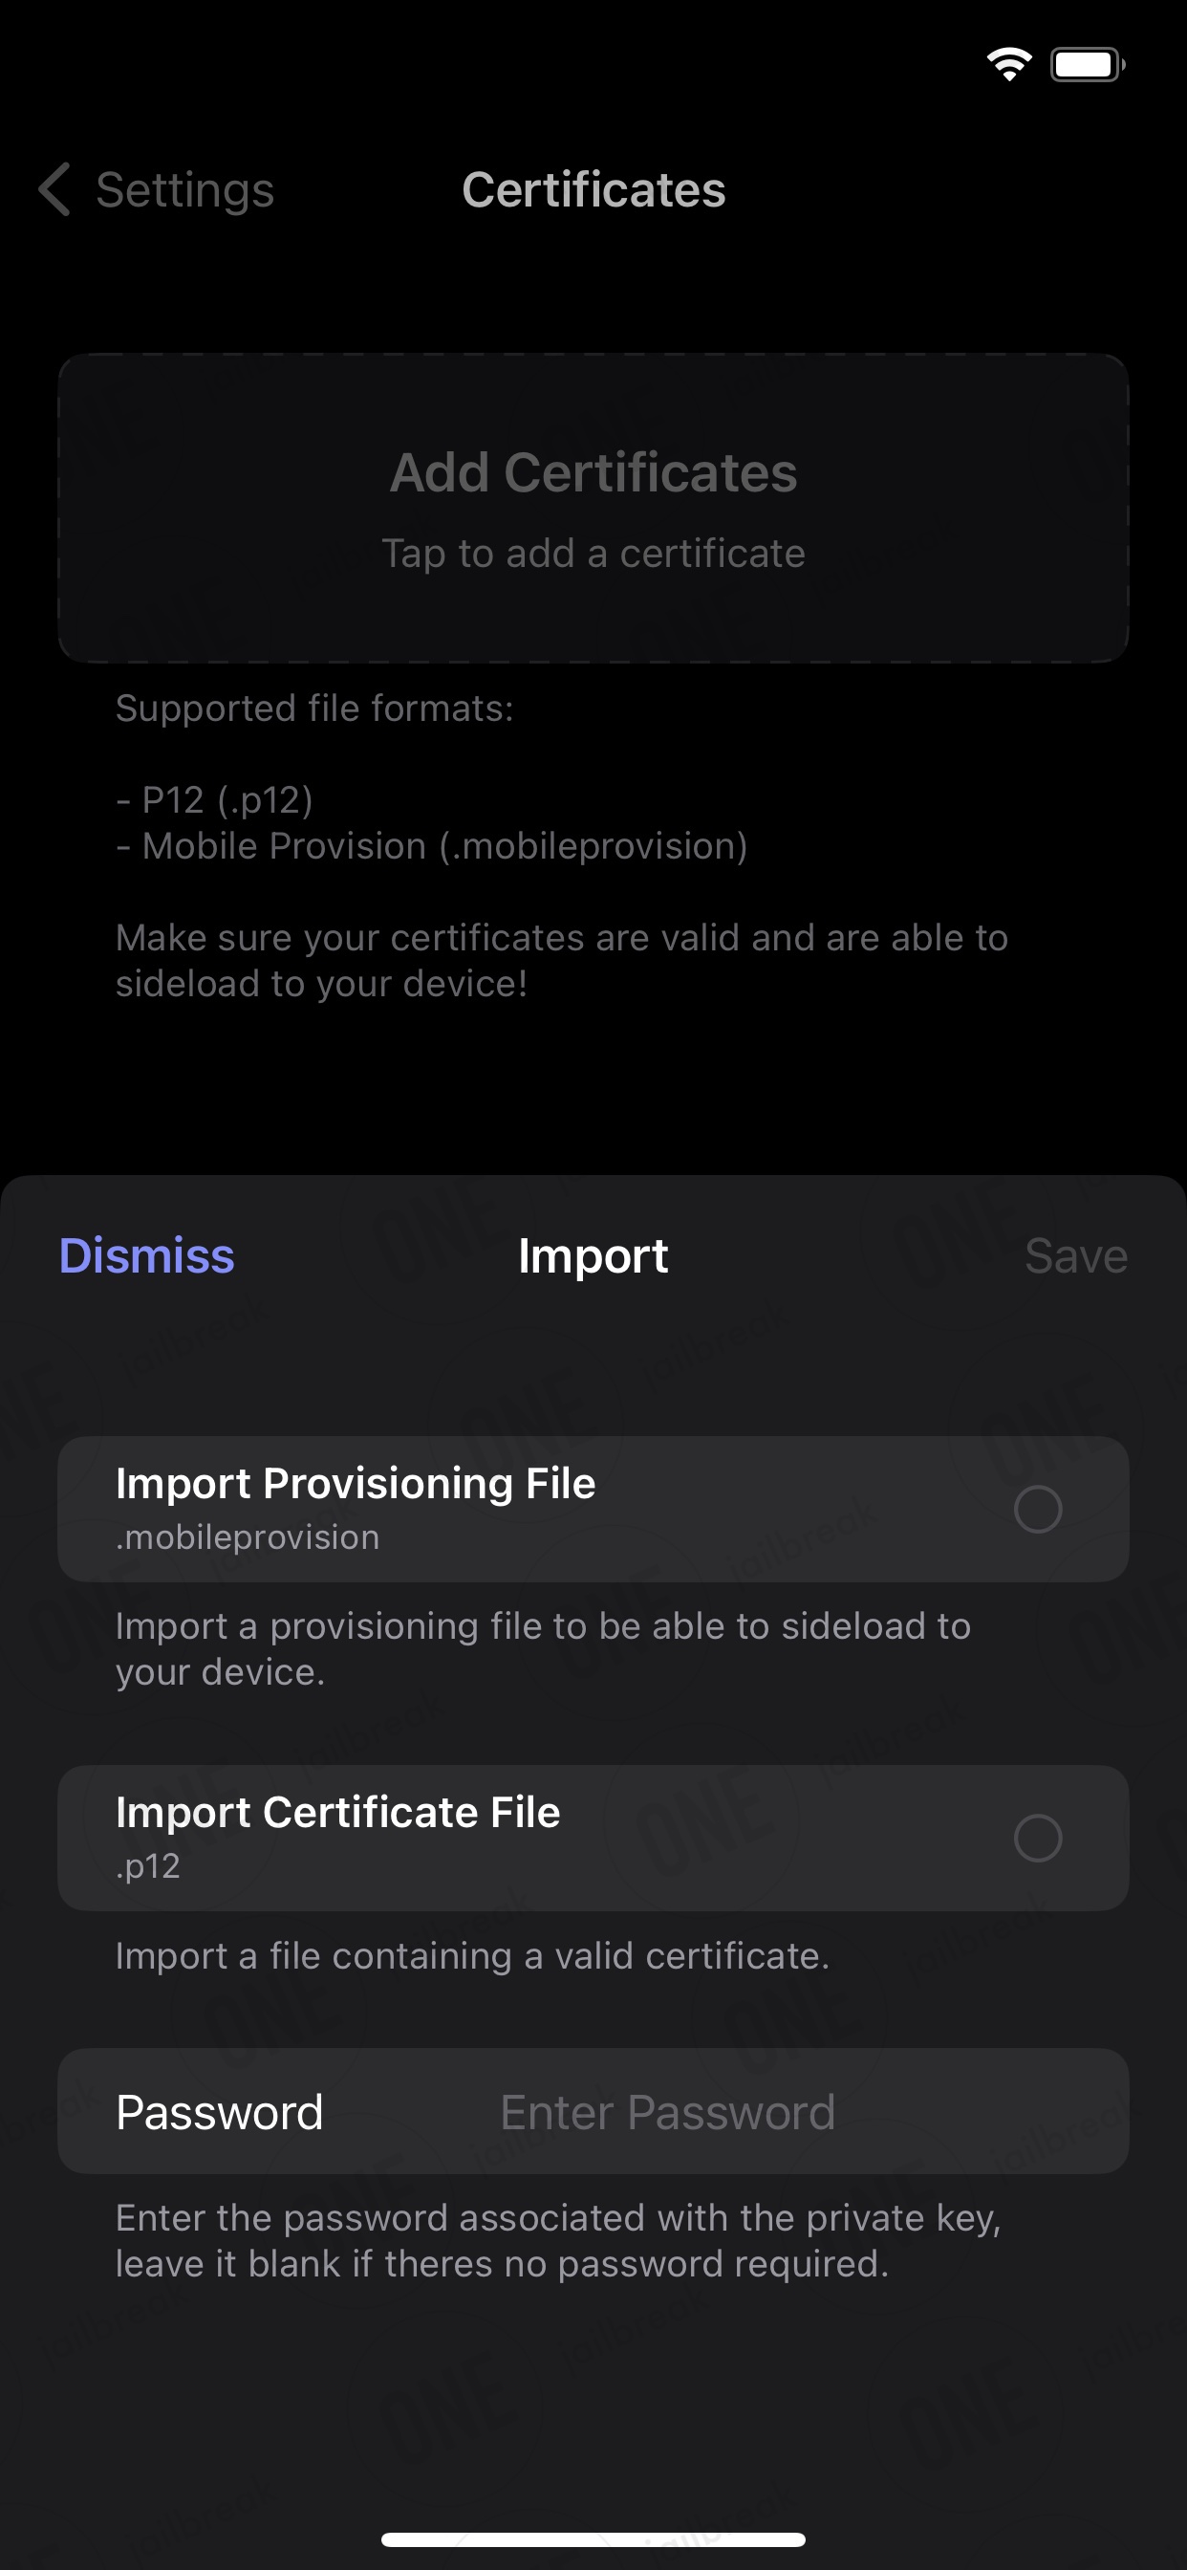Tap the Import sheet title
The image size is (1187, 2570).
[x=593, y=1256]
